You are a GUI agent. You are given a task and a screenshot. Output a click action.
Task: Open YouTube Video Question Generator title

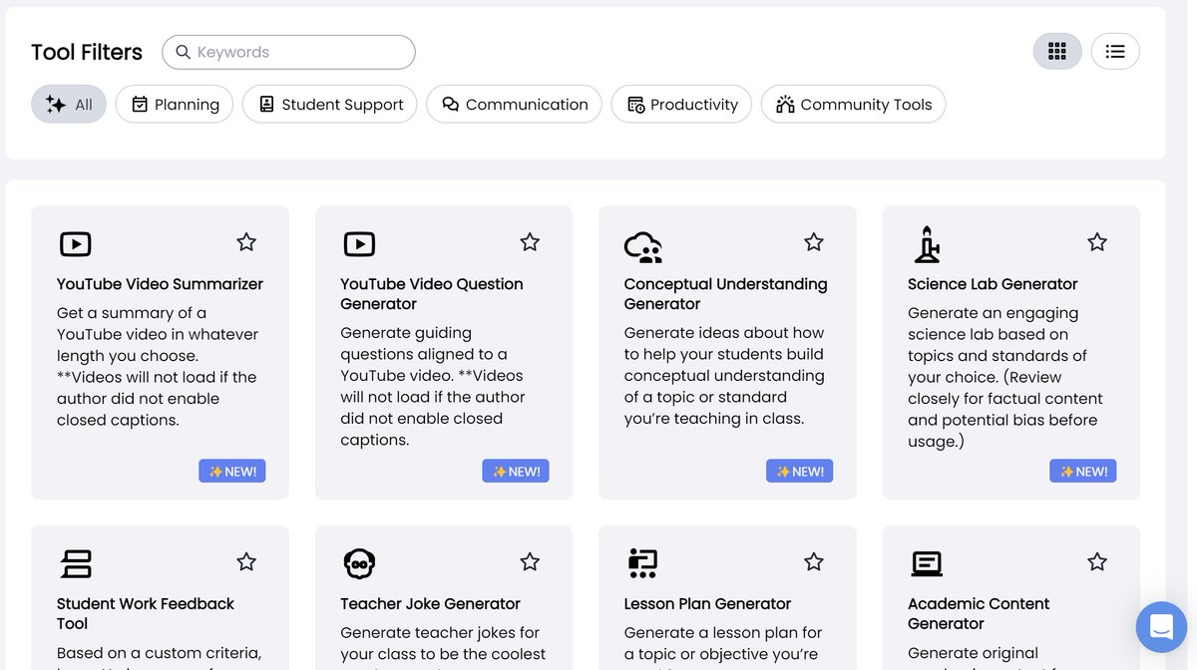(x=432, y=294)
